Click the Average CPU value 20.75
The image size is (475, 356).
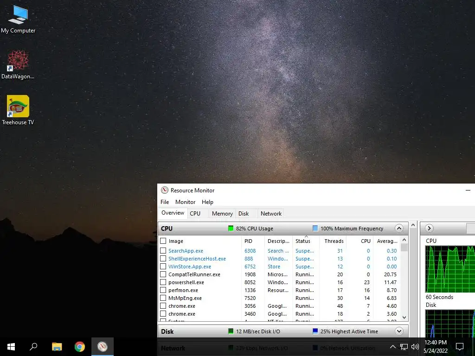tap(390, 274)
